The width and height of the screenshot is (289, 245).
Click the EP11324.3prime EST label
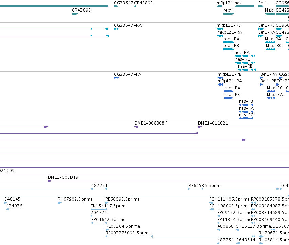coord(234,220)
